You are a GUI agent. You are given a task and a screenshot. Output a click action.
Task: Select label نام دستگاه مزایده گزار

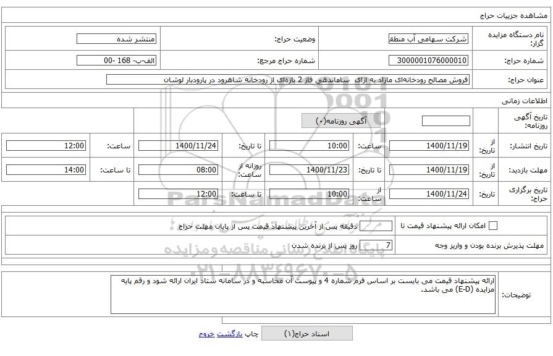[515, 39]
